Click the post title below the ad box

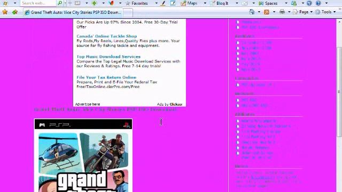[105, 109]
